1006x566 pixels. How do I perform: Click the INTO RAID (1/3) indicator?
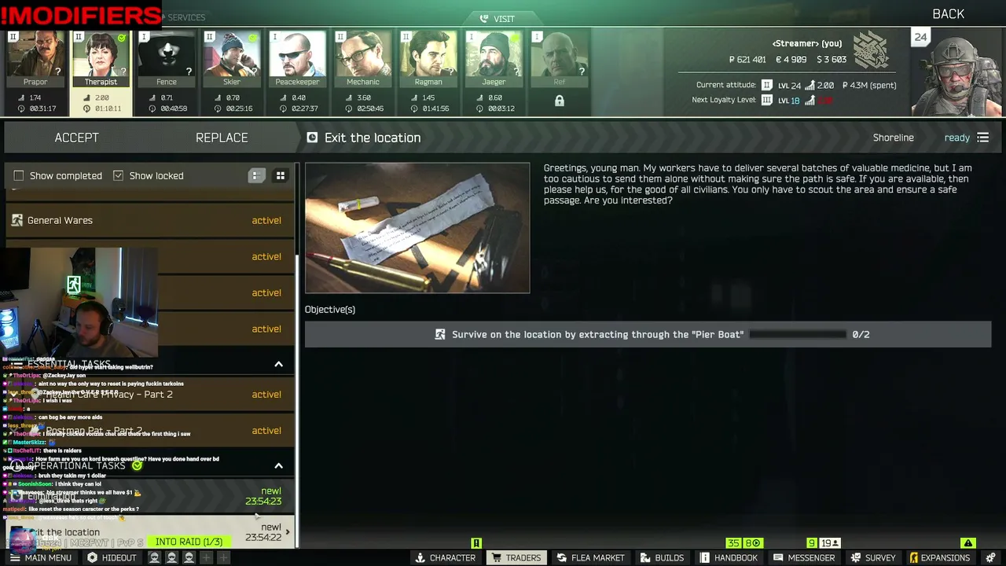[189, 542]
